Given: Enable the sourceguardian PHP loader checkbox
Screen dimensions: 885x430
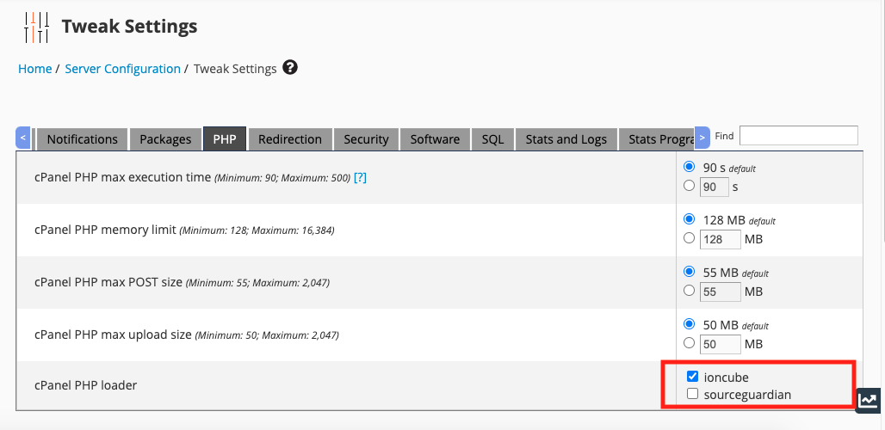Looking at the screenshot, I should 693,394.
